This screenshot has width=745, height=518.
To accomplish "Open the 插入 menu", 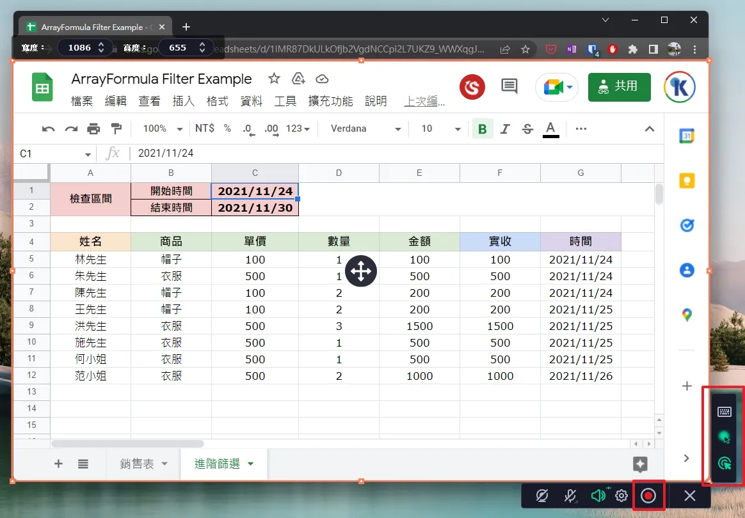I will click(184, 101).
